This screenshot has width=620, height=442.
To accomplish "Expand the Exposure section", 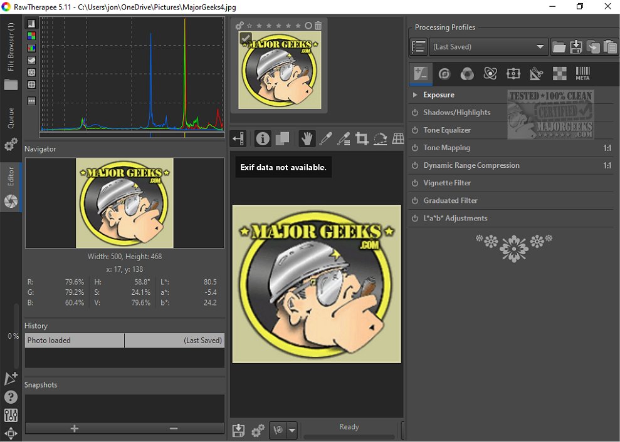I will coord(415,95).
